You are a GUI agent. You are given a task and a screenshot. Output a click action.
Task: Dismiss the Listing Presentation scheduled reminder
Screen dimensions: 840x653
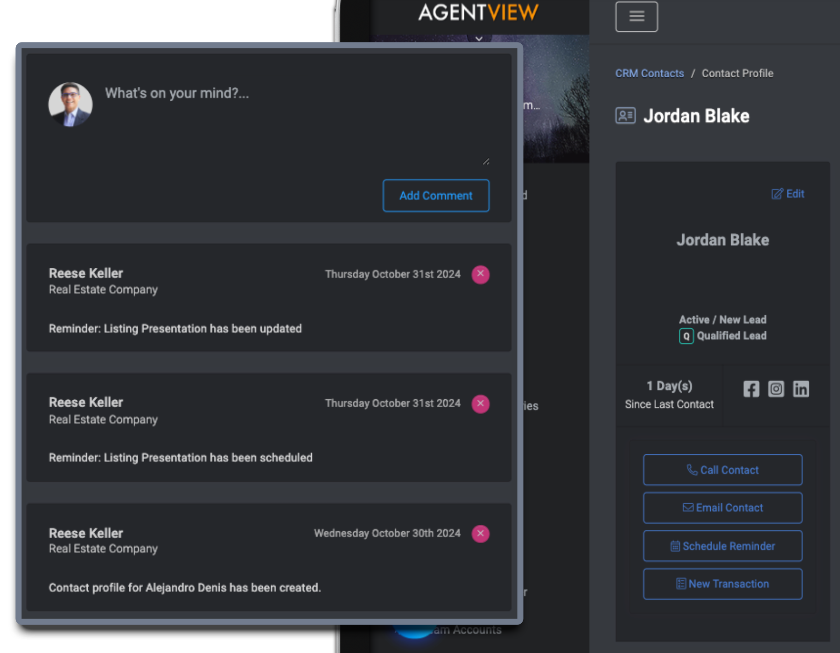coord(480,403)
